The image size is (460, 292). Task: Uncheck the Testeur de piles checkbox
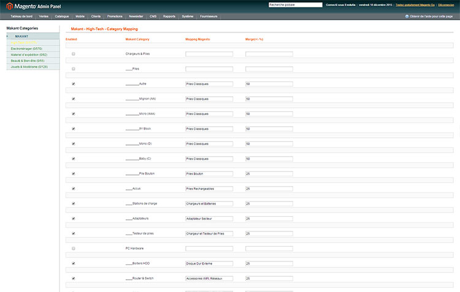(74, 233)
